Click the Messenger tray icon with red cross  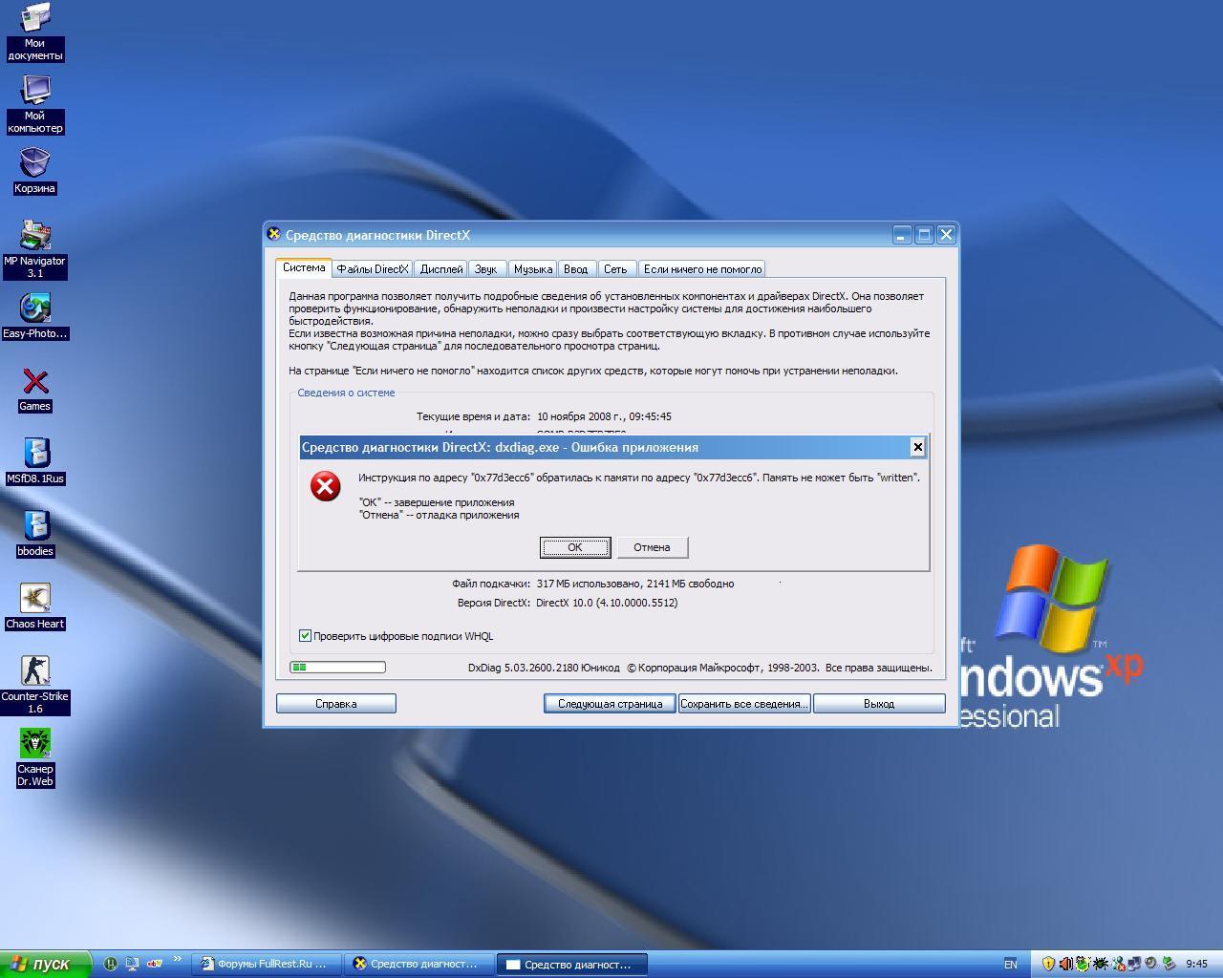tap(1117, 964)
